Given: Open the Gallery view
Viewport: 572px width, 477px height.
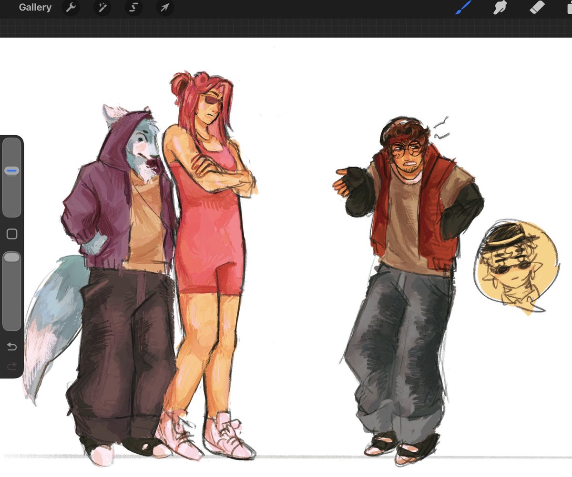Looking at the screenshot, I should click(35, 8).
